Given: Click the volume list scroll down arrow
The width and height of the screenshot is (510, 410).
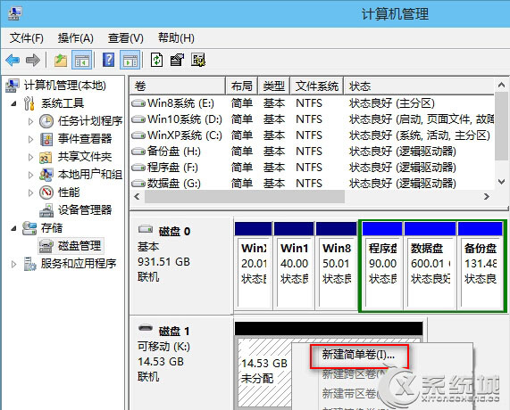Looking at the screenshot, I should click(x=501, y=182).
